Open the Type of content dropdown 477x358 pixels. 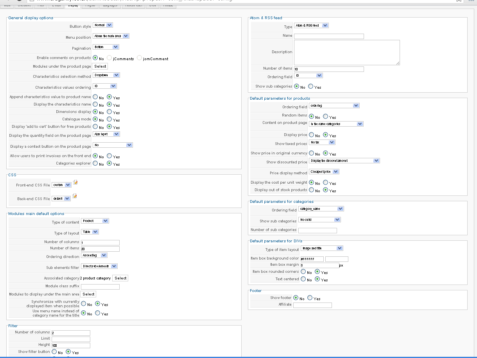(95, 221)
